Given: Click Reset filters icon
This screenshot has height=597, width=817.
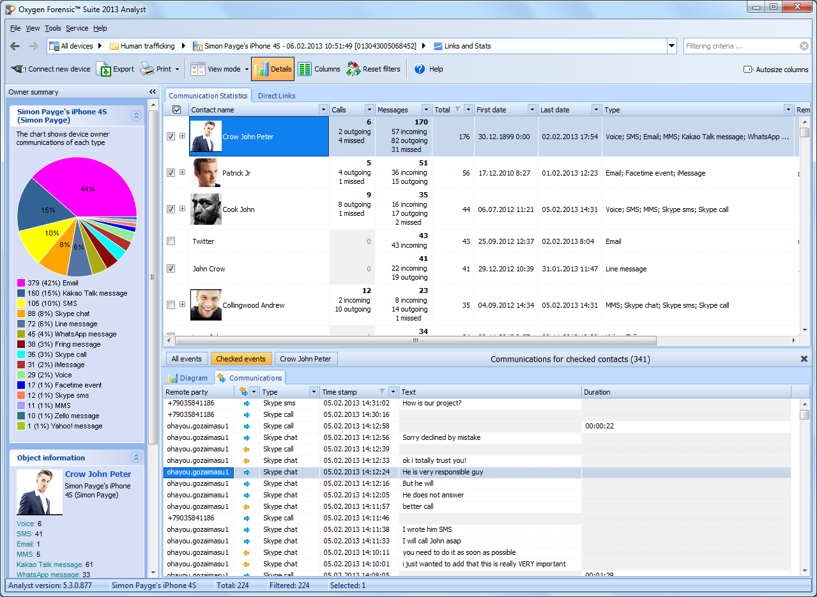Looking at the screenshot, I should 353,69.
